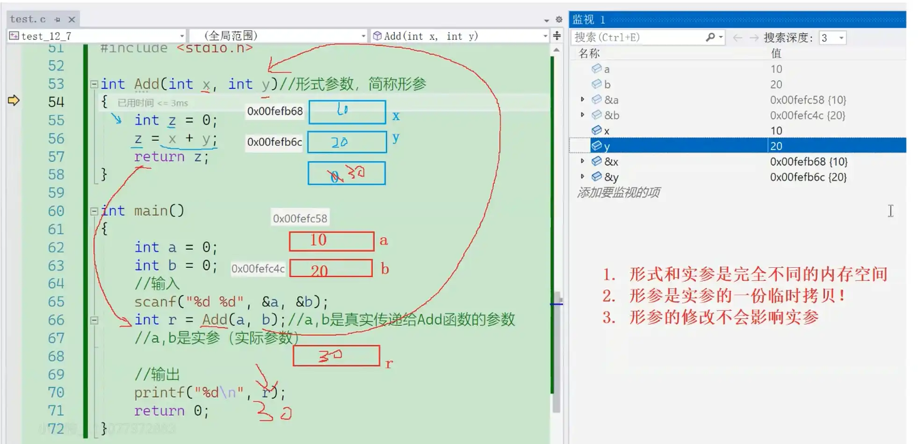
Task: Click the variable icon of watch item a
Action: coord(596,69)
